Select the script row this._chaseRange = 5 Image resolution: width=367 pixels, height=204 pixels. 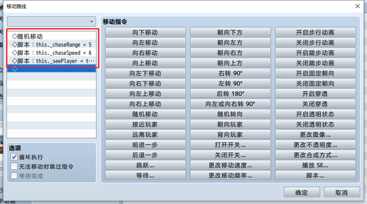coord(51,45)
